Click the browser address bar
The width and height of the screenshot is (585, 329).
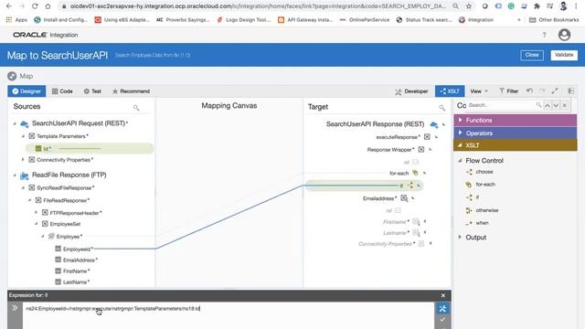[258, 6]
